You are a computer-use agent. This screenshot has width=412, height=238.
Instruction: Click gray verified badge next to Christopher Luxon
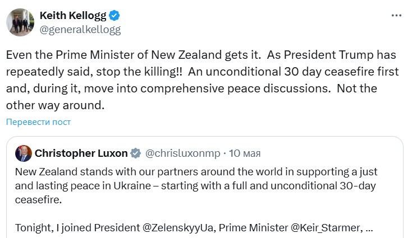(135, 153)
